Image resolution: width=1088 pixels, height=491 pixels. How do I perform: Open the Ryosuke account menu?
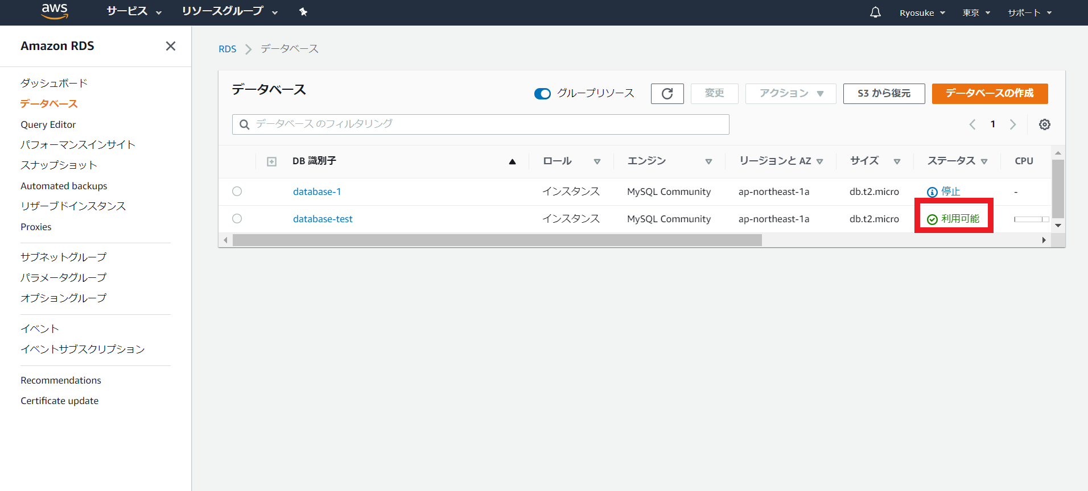(922, 13)
